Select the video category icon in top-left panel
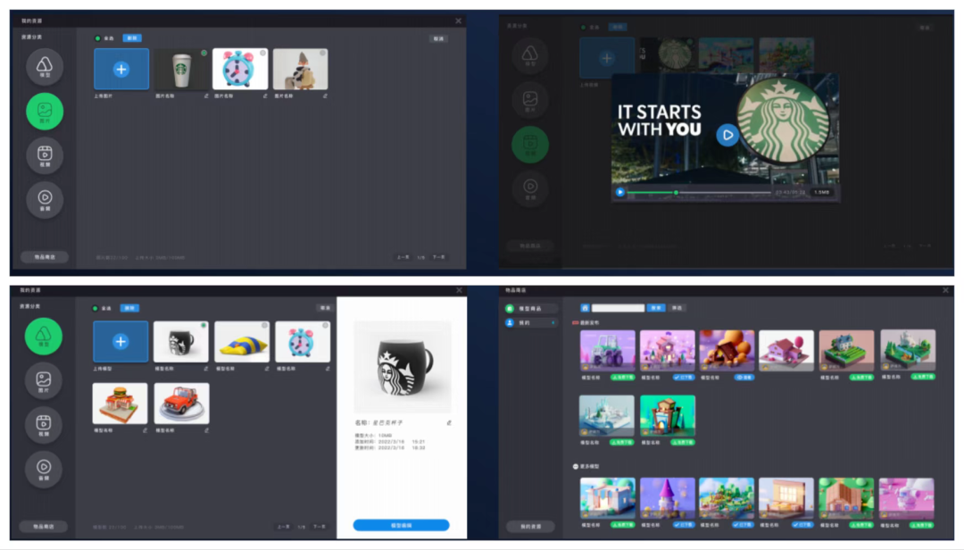Image resolution: width=964 pixels, height=550 pixels. pyautogui.click(x=45, y=154)
